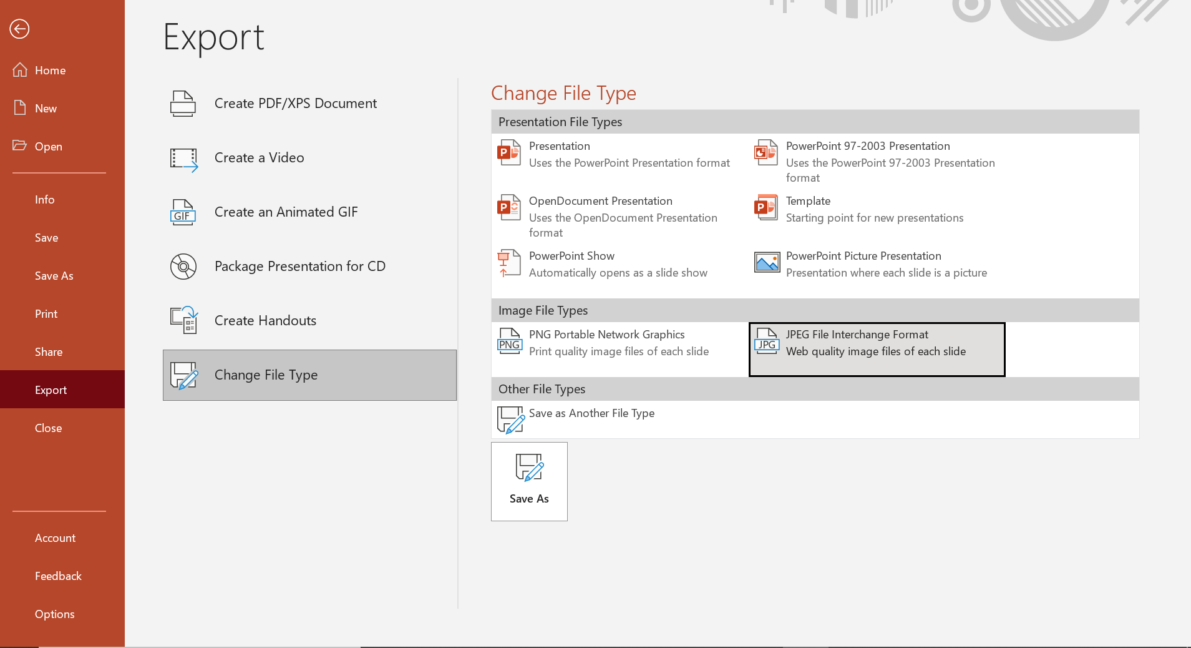Click the Animated GIF icon
The height and width of the screenshot is (648, 1191).
pyautogui.click(x=183, y=212)
